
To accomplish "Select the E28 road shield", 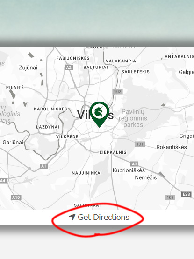I will click(187, 194).
